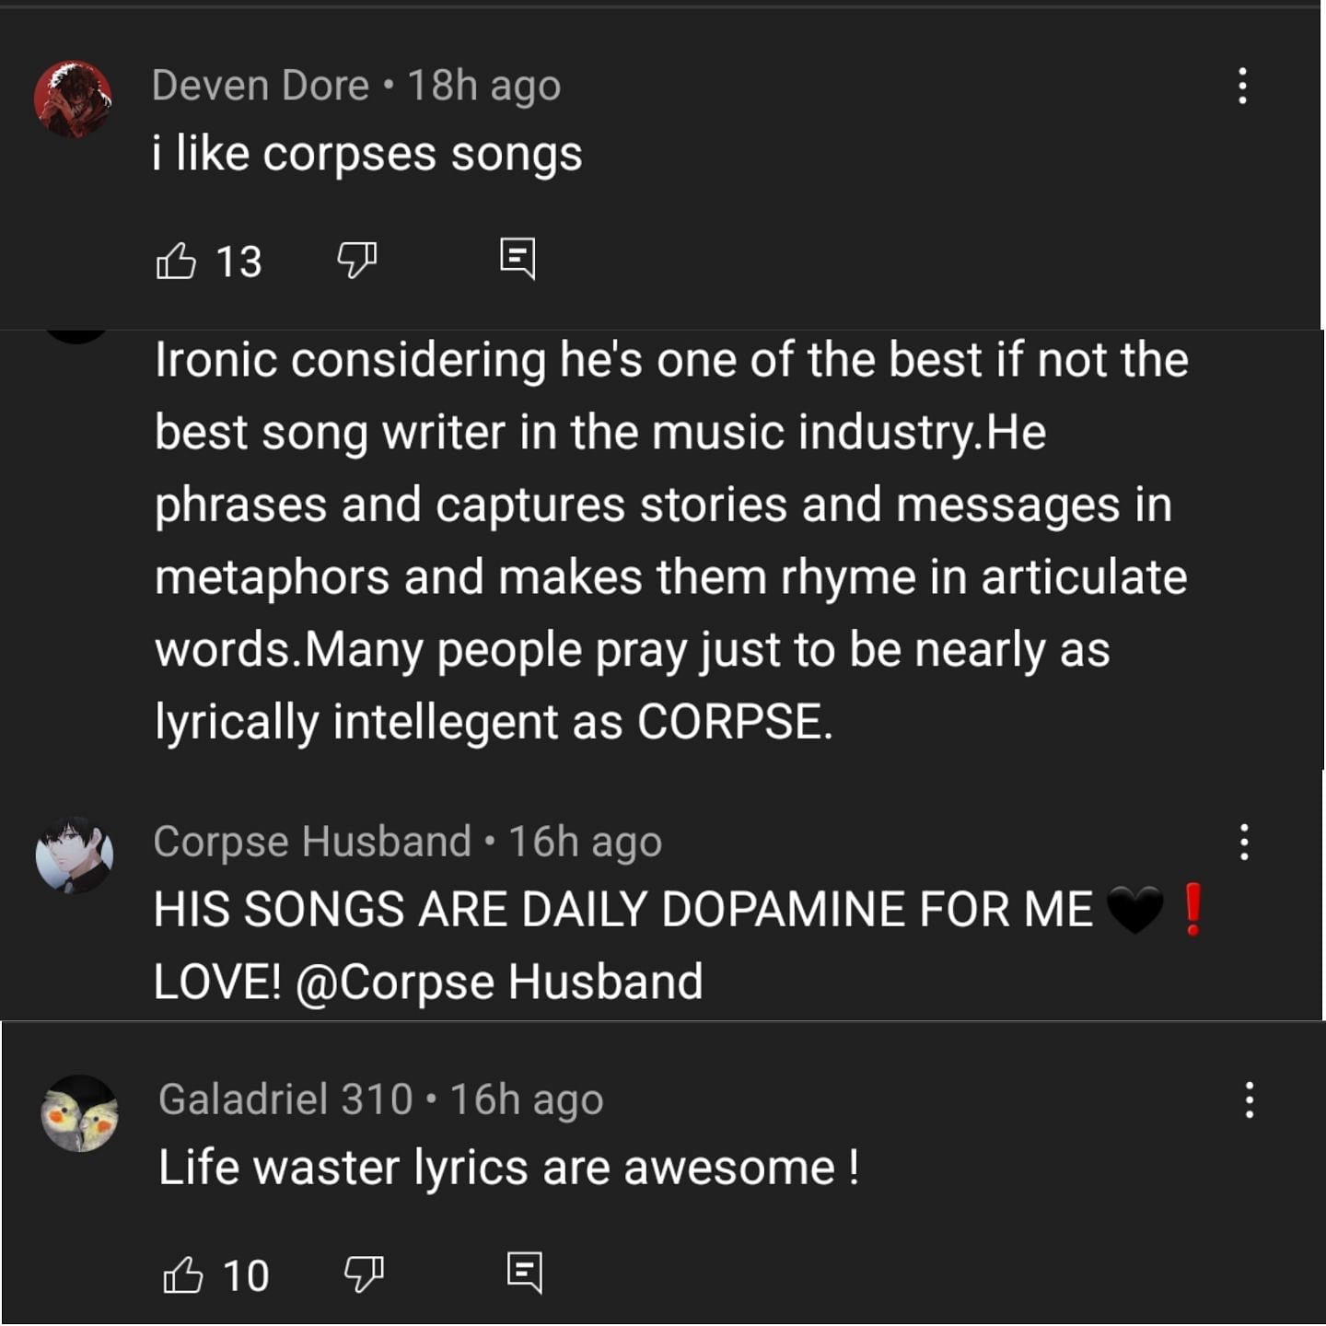
Task: Open replies icon under Galadriel 310's comment
Action: pos(525,1273)
